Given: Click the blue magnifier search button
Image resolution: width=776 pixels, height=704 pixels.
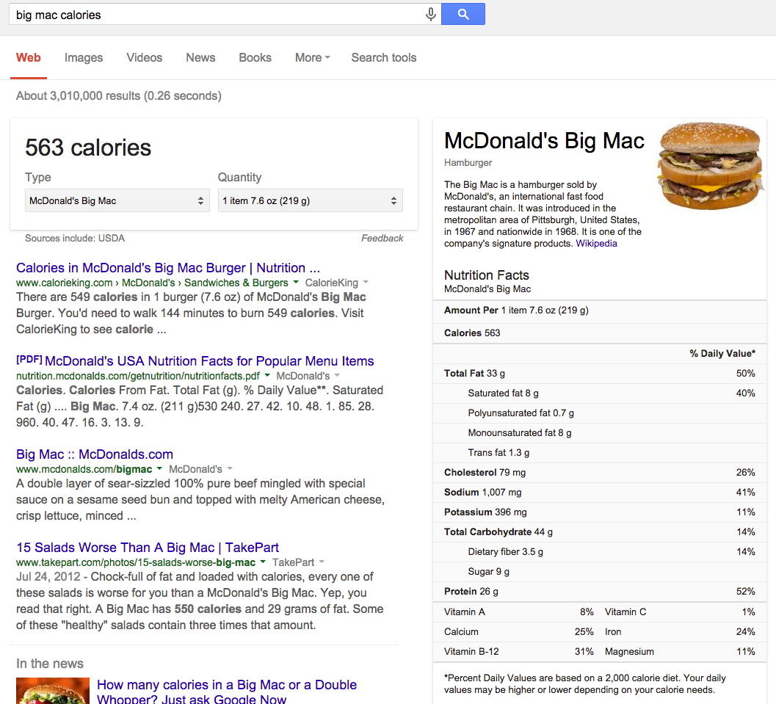Looking at the screenshot, I should coord(463,14).
